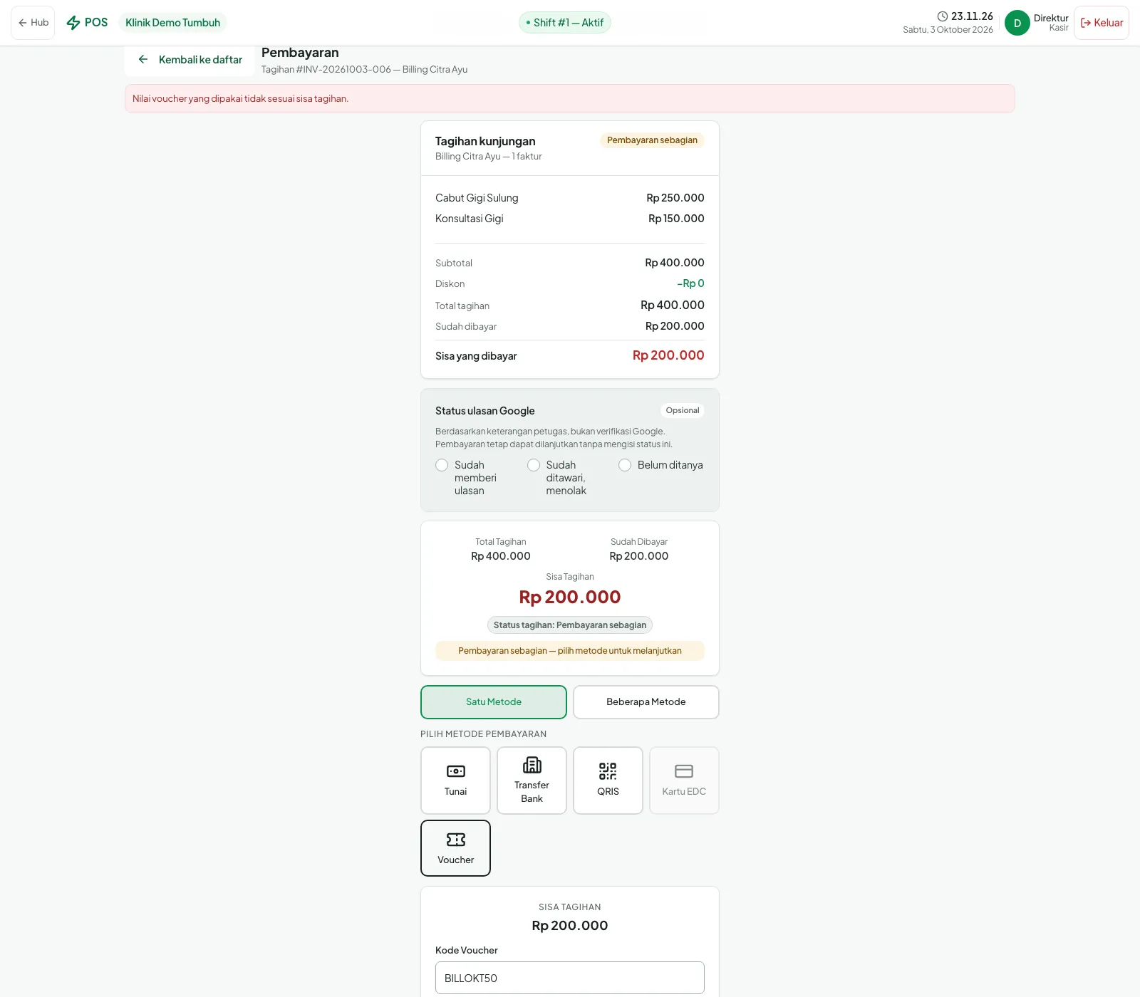Click the Sudah dibayar Rp 200.000 row value
This screenshot has width=1140, height=997.
(675, 326)
